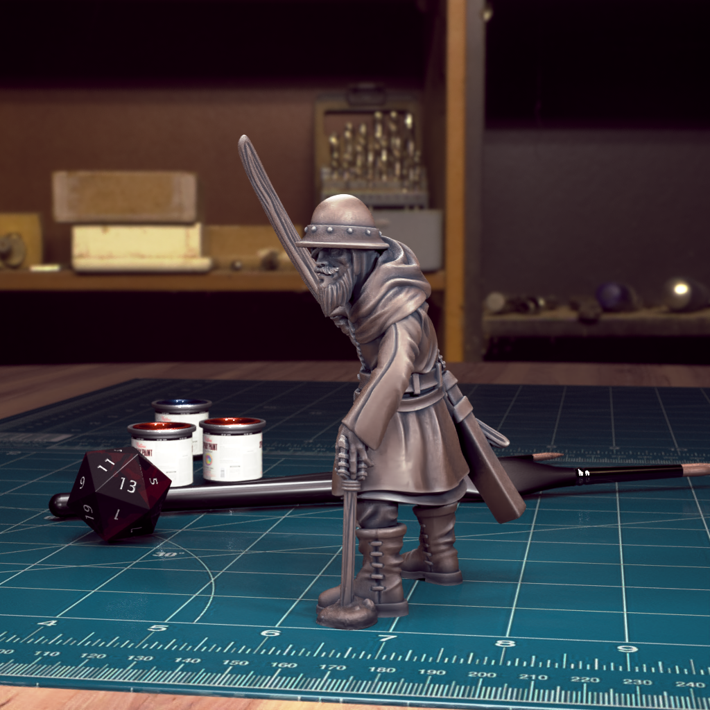Select the number 13 die face
710x710 pixels.
point(127,485)
